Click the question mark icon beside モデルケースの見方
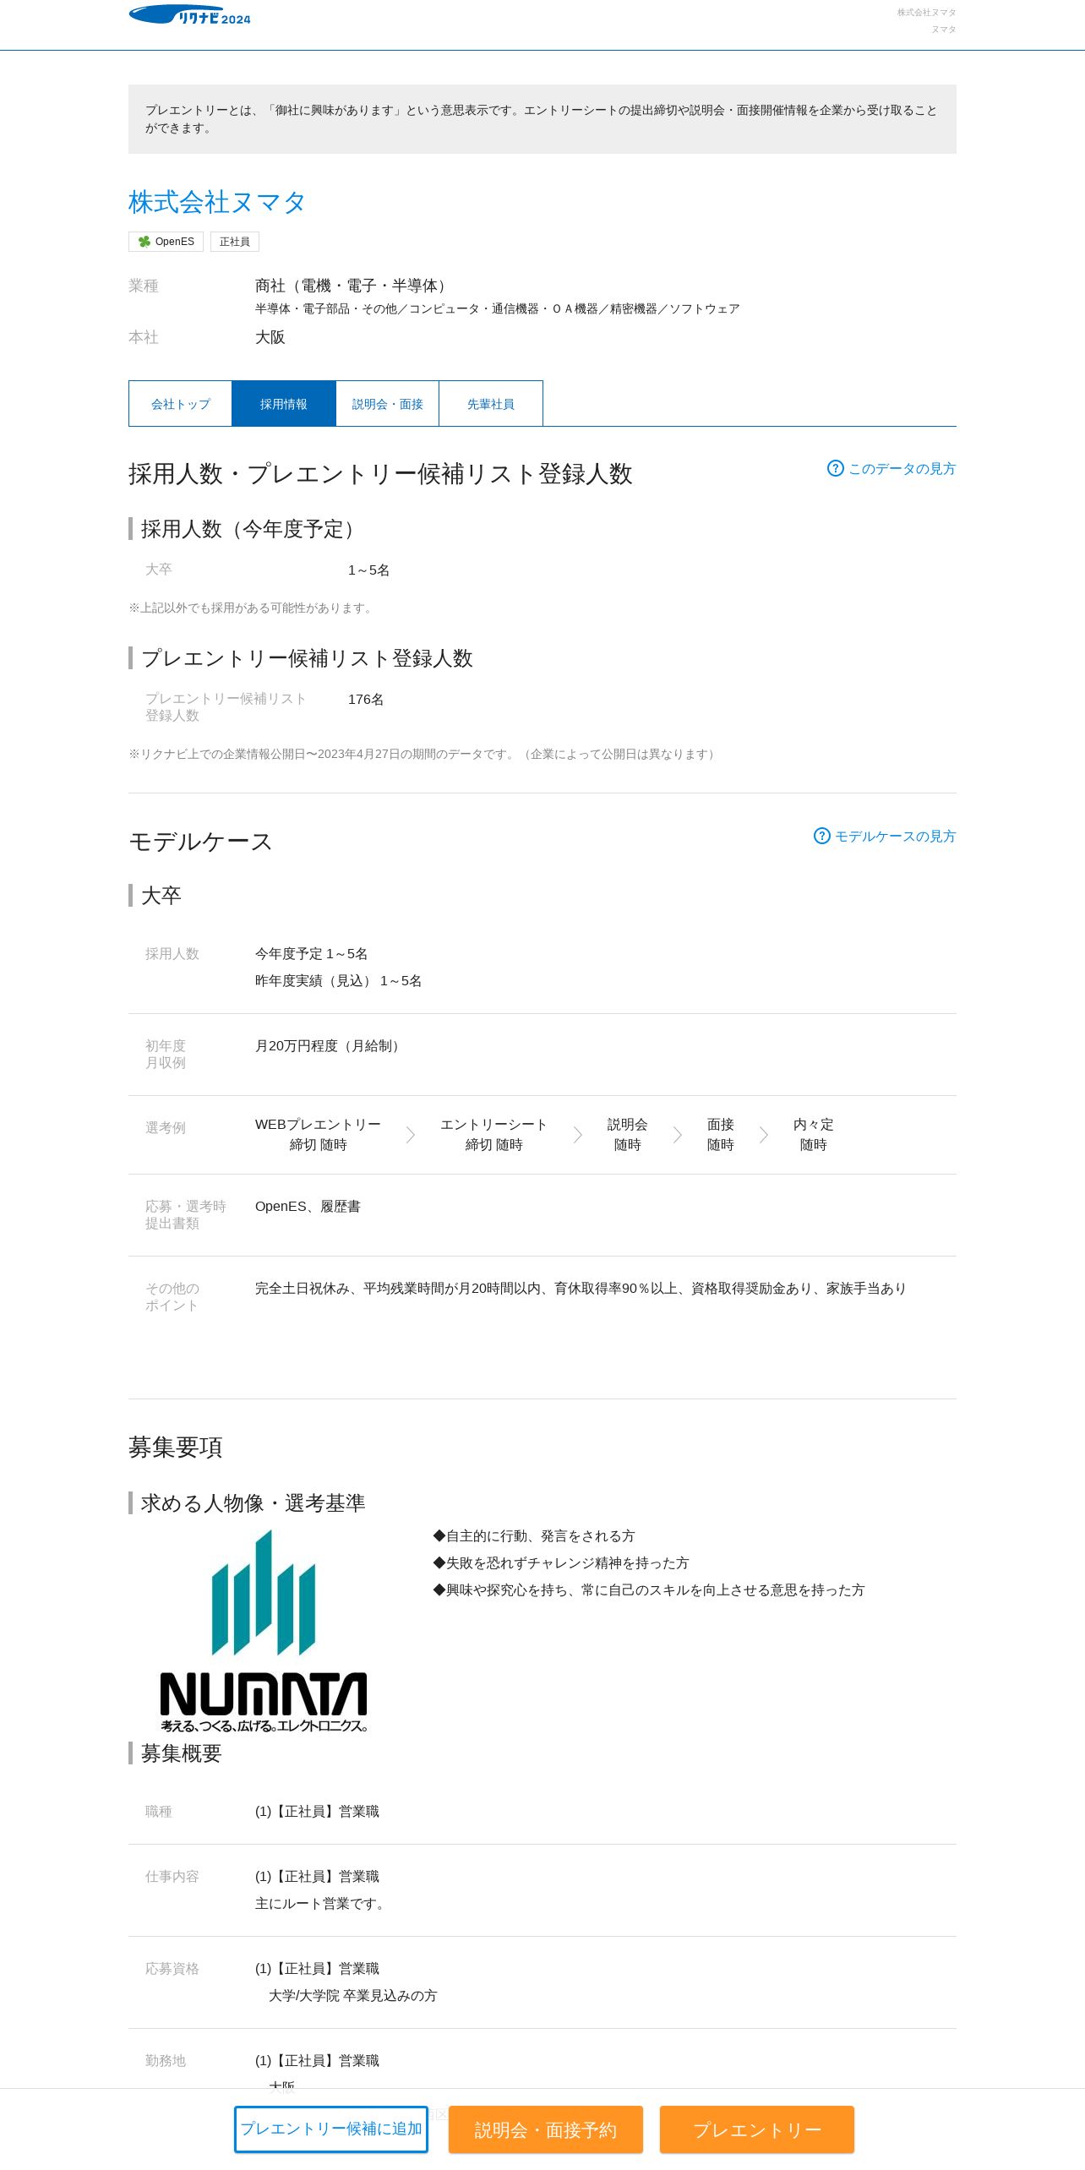 (x=821, y=836)
